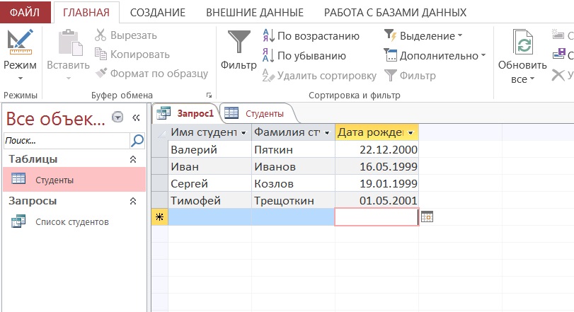Viewport: 574px width, 312px height.
Task: Click cell Козлов
Action: (293, 183)
